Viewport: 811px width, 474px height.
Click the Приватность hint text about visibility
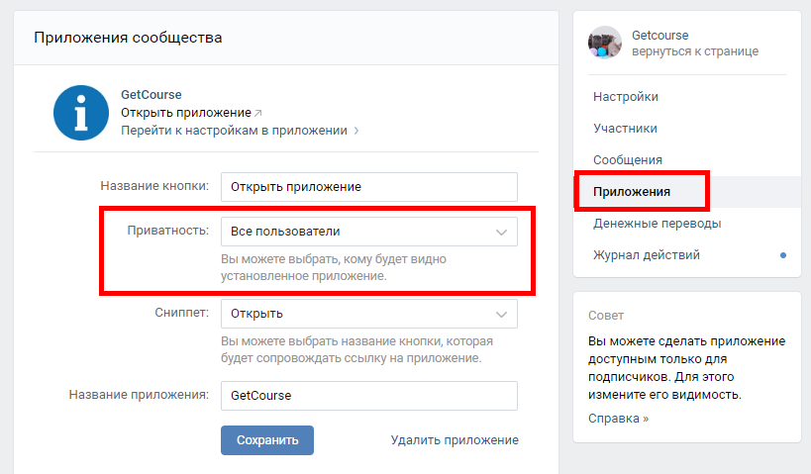[x=334, y=267]
